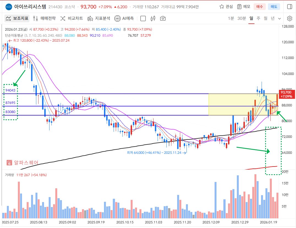Click the 매수 buy button

pyautogui.click(x=259, y=7)
